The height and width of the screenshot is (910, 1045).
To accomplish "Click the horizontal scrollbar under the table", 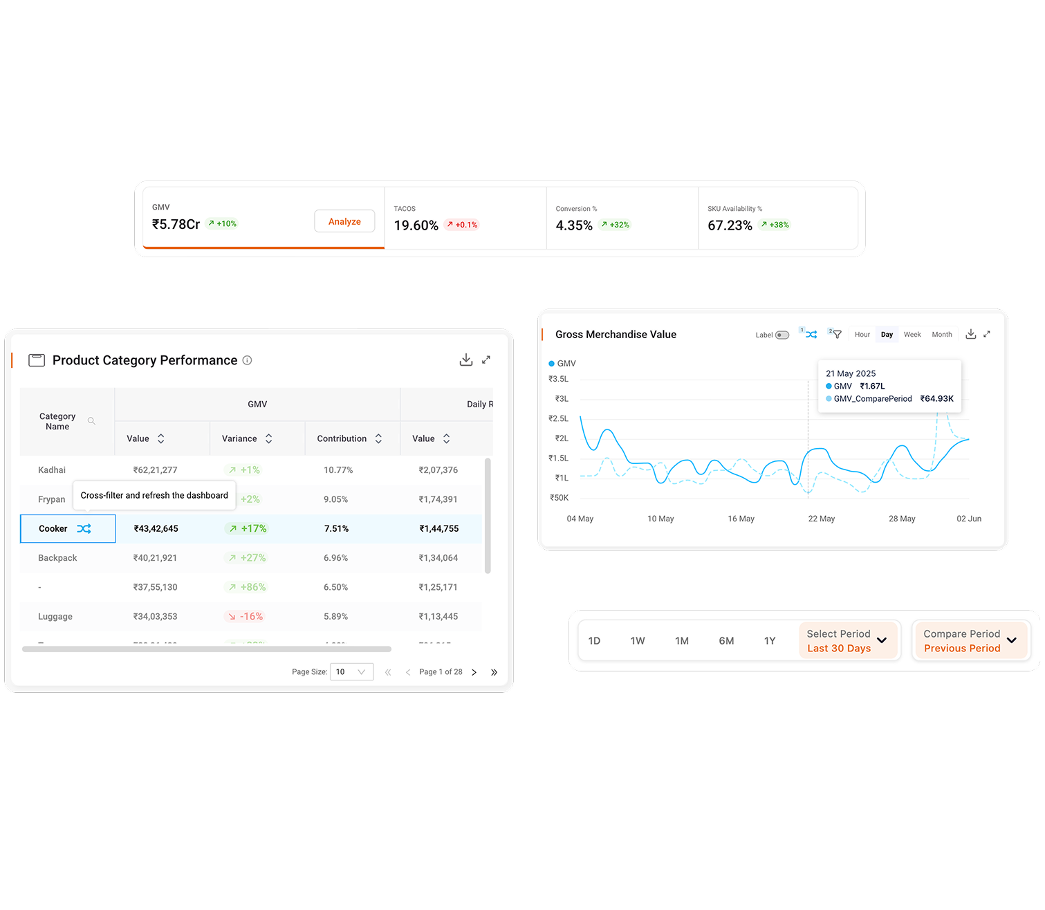I will click(207, 649).
